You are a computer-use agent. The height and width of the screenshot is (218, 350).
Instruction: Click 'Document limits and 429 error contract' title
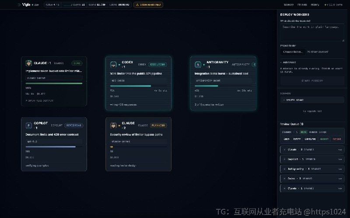point(52,135)
